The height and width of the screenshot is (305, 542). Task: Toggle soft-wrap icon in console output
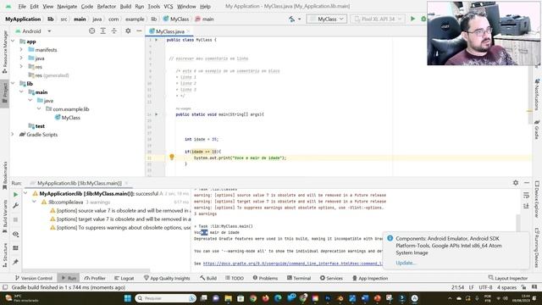tap(526, 196)
